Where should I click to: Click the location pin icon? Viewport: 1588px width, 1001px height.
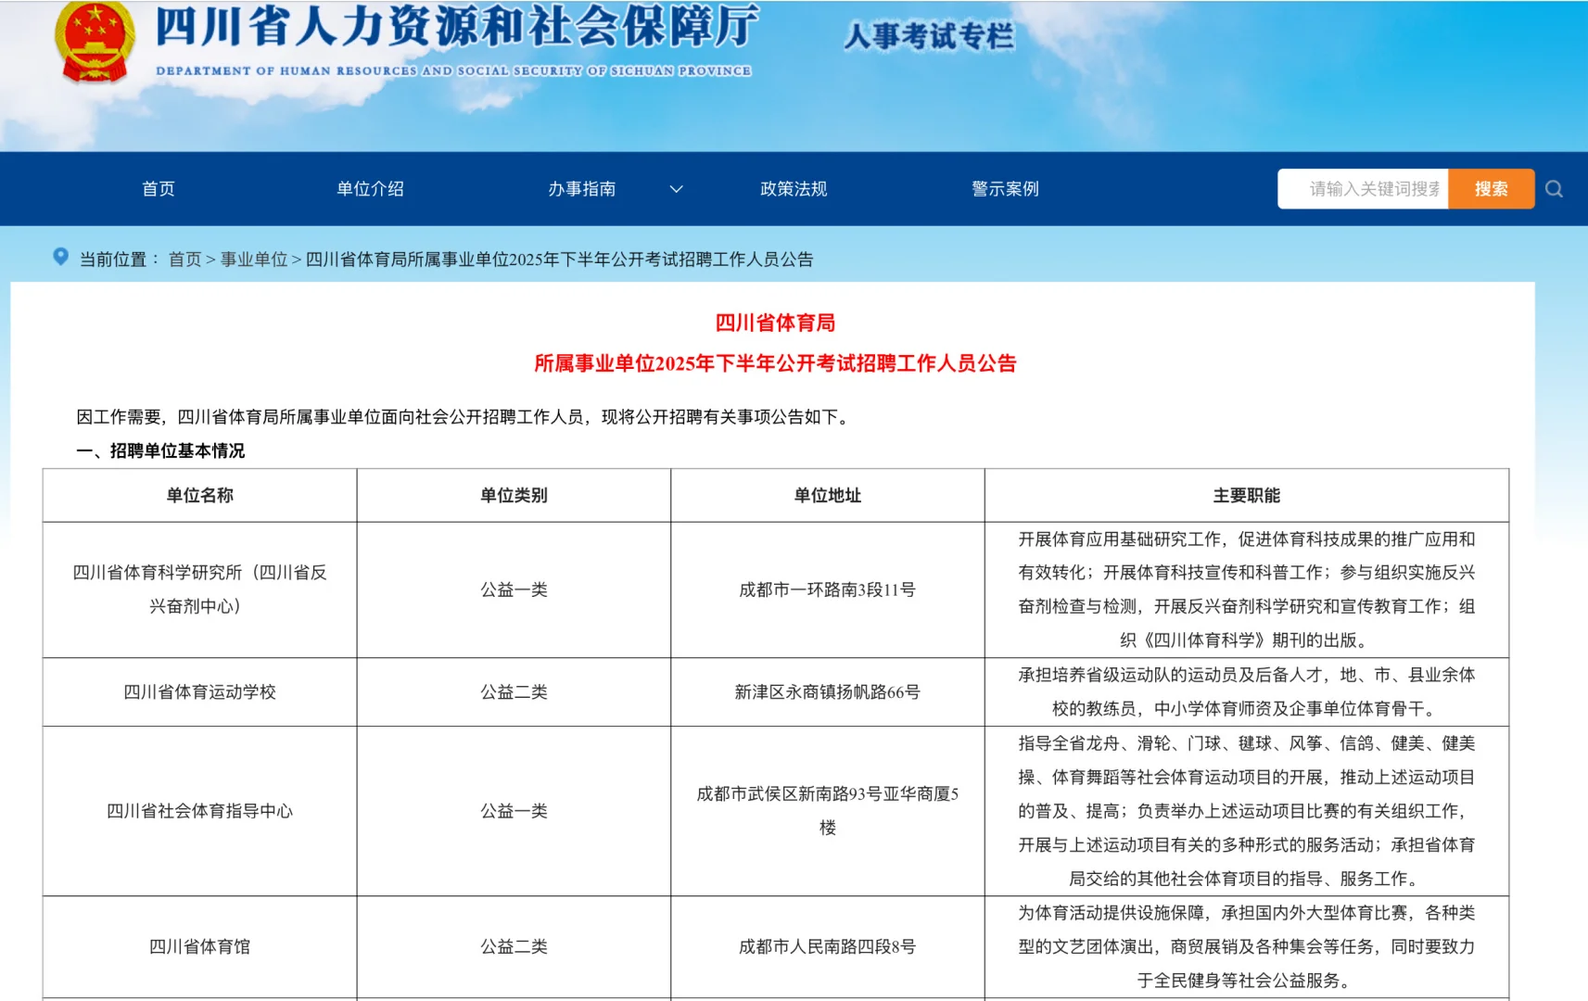pos(60,257)
